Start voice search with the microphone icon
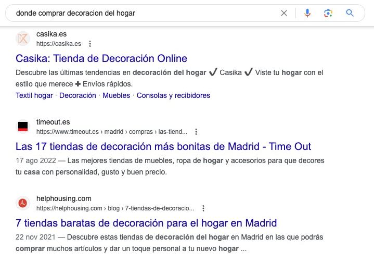Viewport: 374px width, 263px height. 307,13
